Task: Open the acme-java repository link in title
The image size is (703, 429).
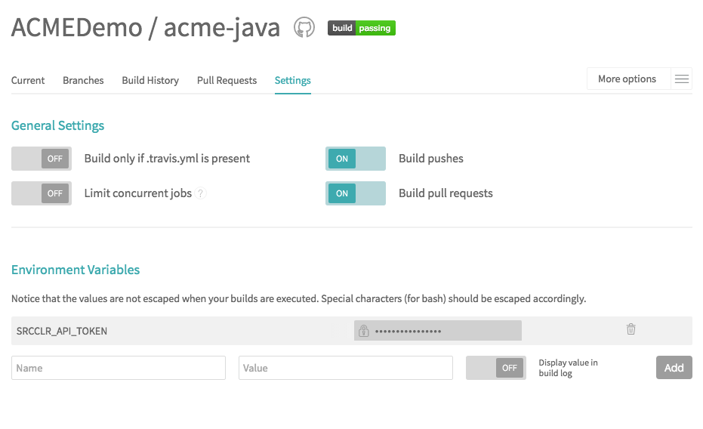Action: pyautogui.click(x=222, y=28)
